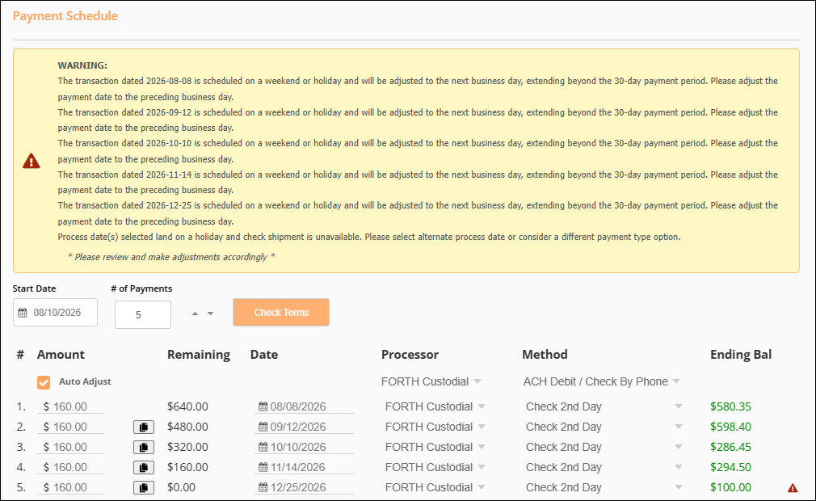This screenshot has height=501, width=816.
Task: Click the row 4 amount field
Action: click(70, 467)
